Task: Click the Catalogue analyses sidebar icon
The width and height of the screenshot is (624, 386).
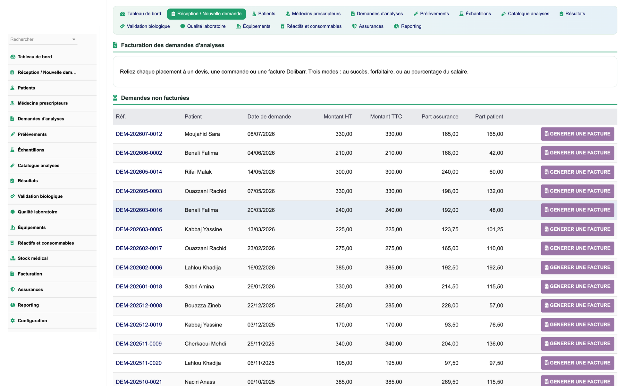Action: (x=13, y=165)
